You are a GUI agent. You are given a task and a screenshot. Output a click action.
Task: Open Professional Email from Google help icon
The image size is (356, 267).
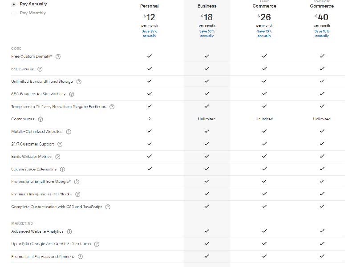[77, 182]
